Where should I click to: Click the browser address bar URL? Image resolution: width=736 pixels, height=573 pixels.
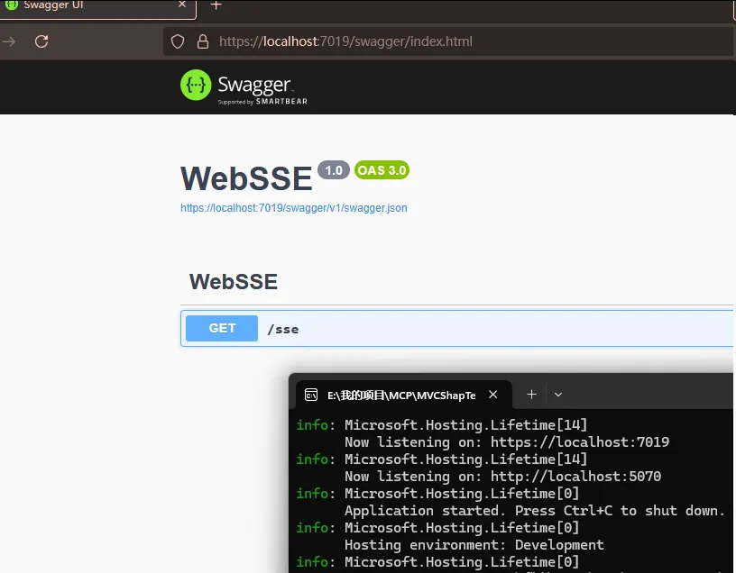tap(345, 41)
